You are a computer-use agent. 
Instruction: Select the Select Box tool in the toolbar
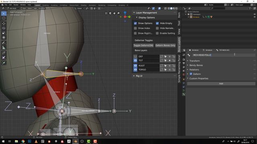click(4, 13)
